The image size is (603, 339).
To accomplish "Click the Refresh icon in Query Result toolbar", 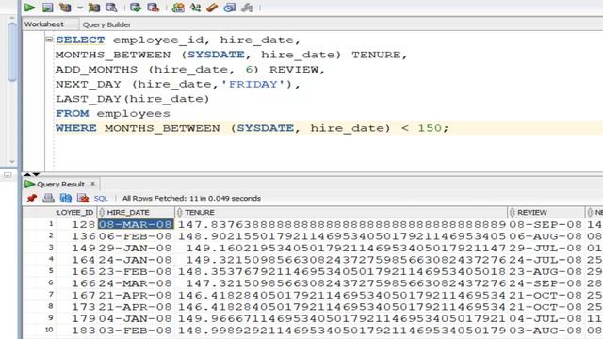I will pos(66,198).
